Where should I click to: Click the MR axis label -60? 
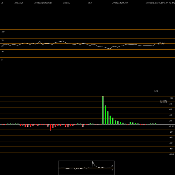(171, 143)
